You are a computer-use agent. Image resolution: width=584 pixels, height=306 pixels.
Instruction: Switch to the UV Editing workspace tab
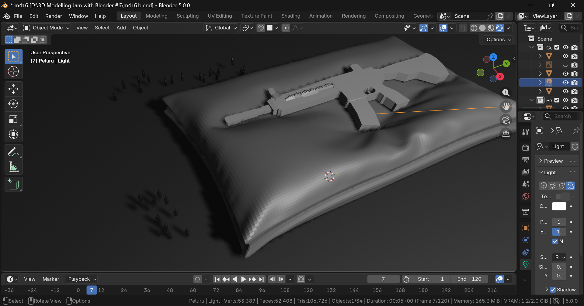tap(220, 16)
